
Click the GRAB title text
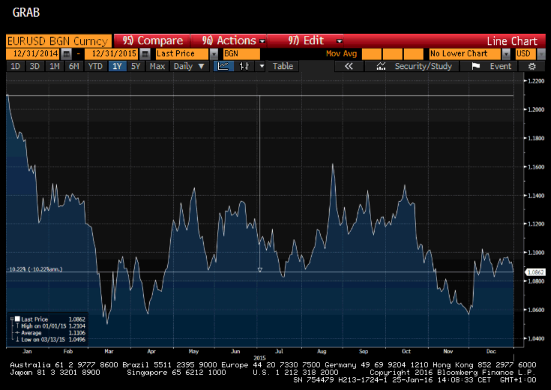(x=26, y=13)
